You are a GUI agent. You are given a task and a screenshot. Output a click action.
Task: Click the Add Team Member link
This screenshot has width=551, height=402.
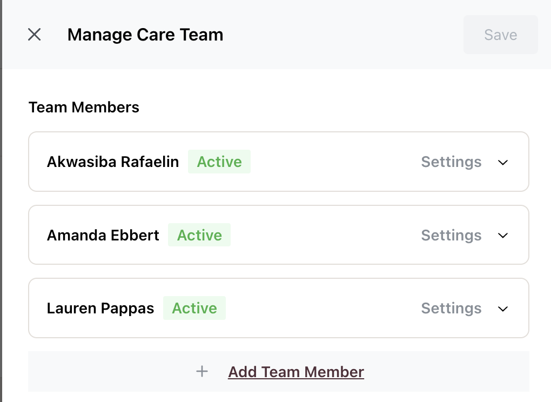[x=296, y=372]
